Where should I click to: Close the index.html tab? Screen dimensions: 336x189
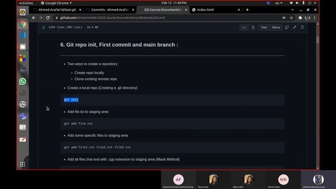[x=239, y=9]
